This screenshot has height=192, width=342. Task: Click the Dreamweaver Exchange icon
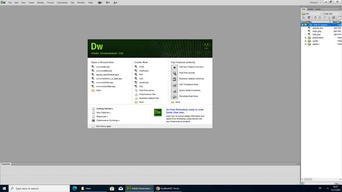click(94, 121)
